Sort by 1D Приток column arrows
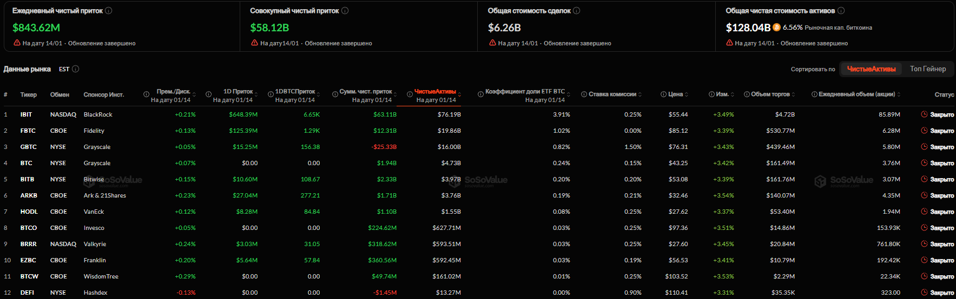Screen dimensions: 956x299 256,94
